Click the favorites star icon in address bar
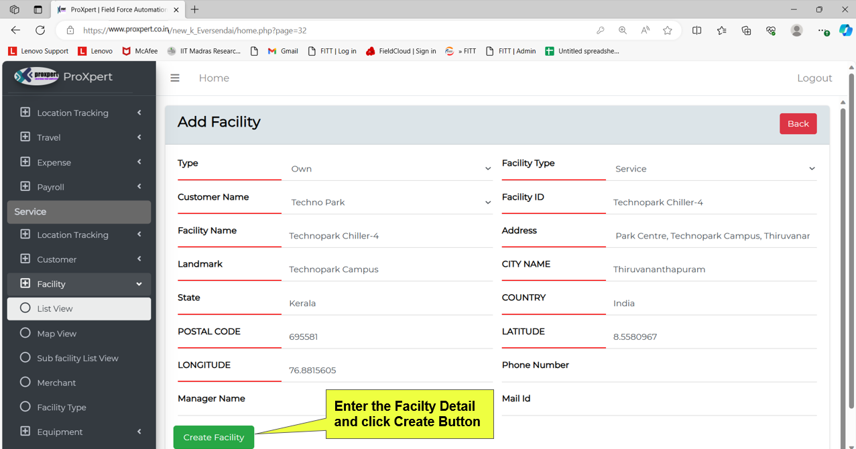 point(667,30)
